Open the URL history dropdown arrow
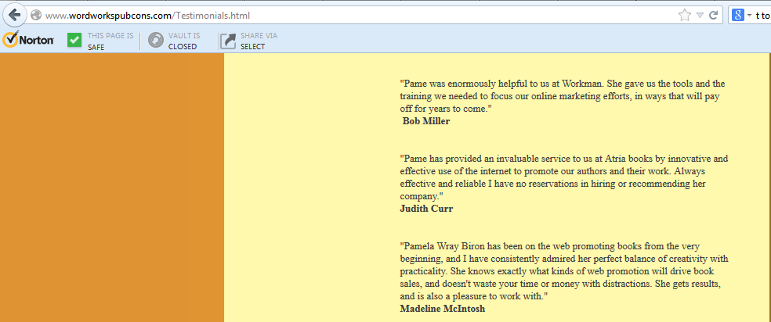771x322 pixels. pos(700,15)
